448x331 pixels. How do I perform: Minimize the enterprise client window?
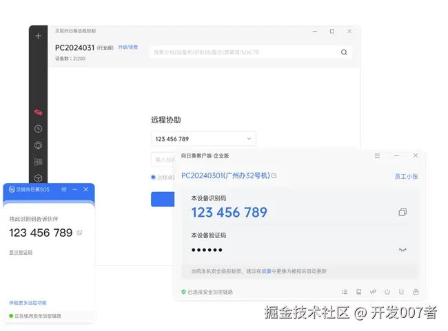click(x=396, y=156)
